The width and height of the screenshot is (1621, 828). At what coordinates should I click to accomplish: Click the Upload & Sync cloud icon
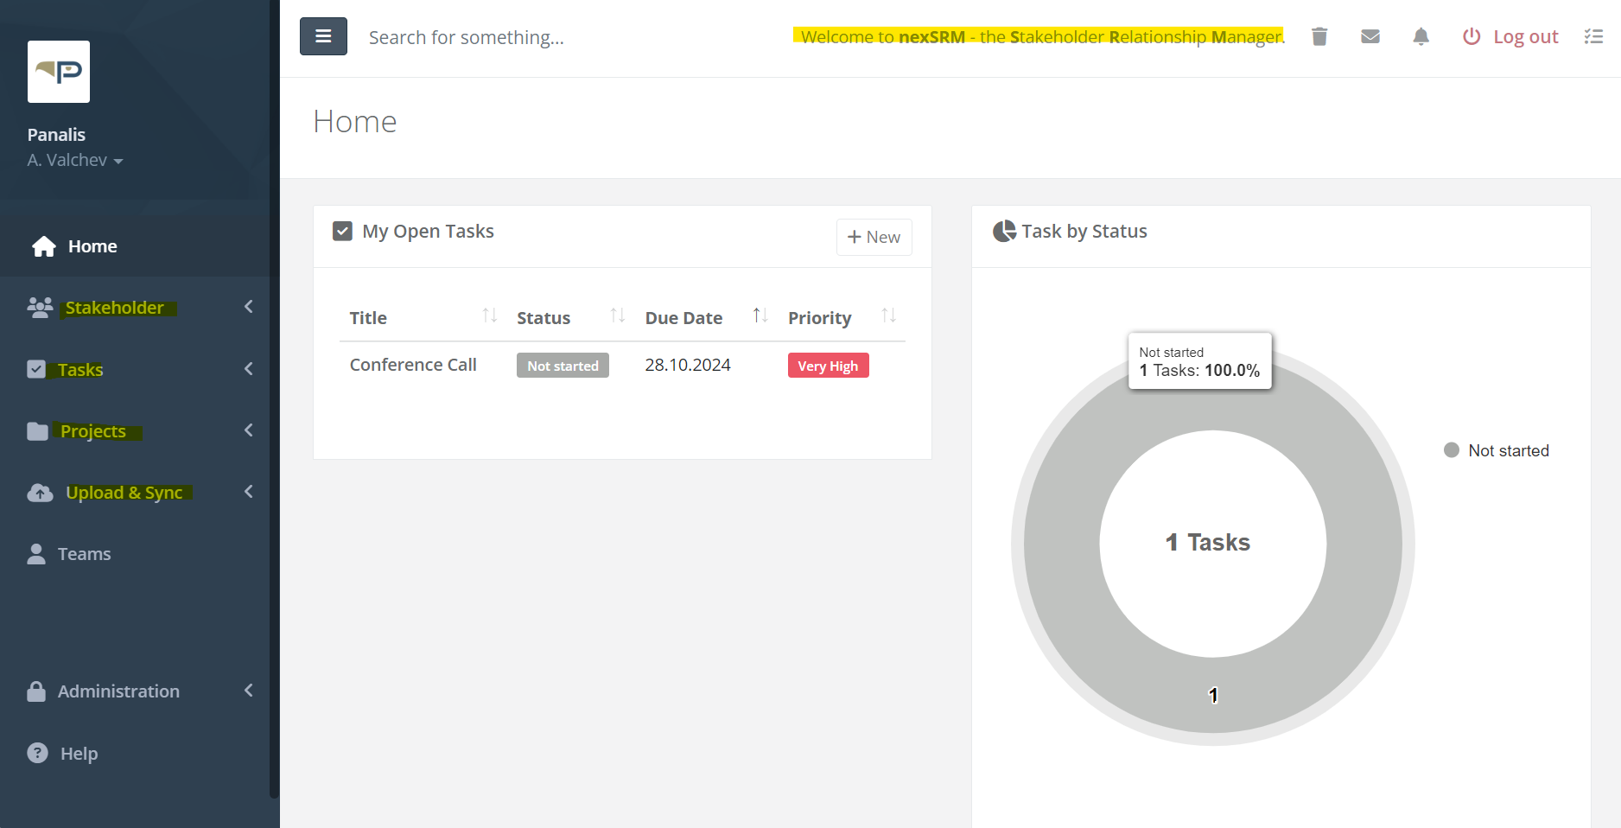[x=40, y=493]
